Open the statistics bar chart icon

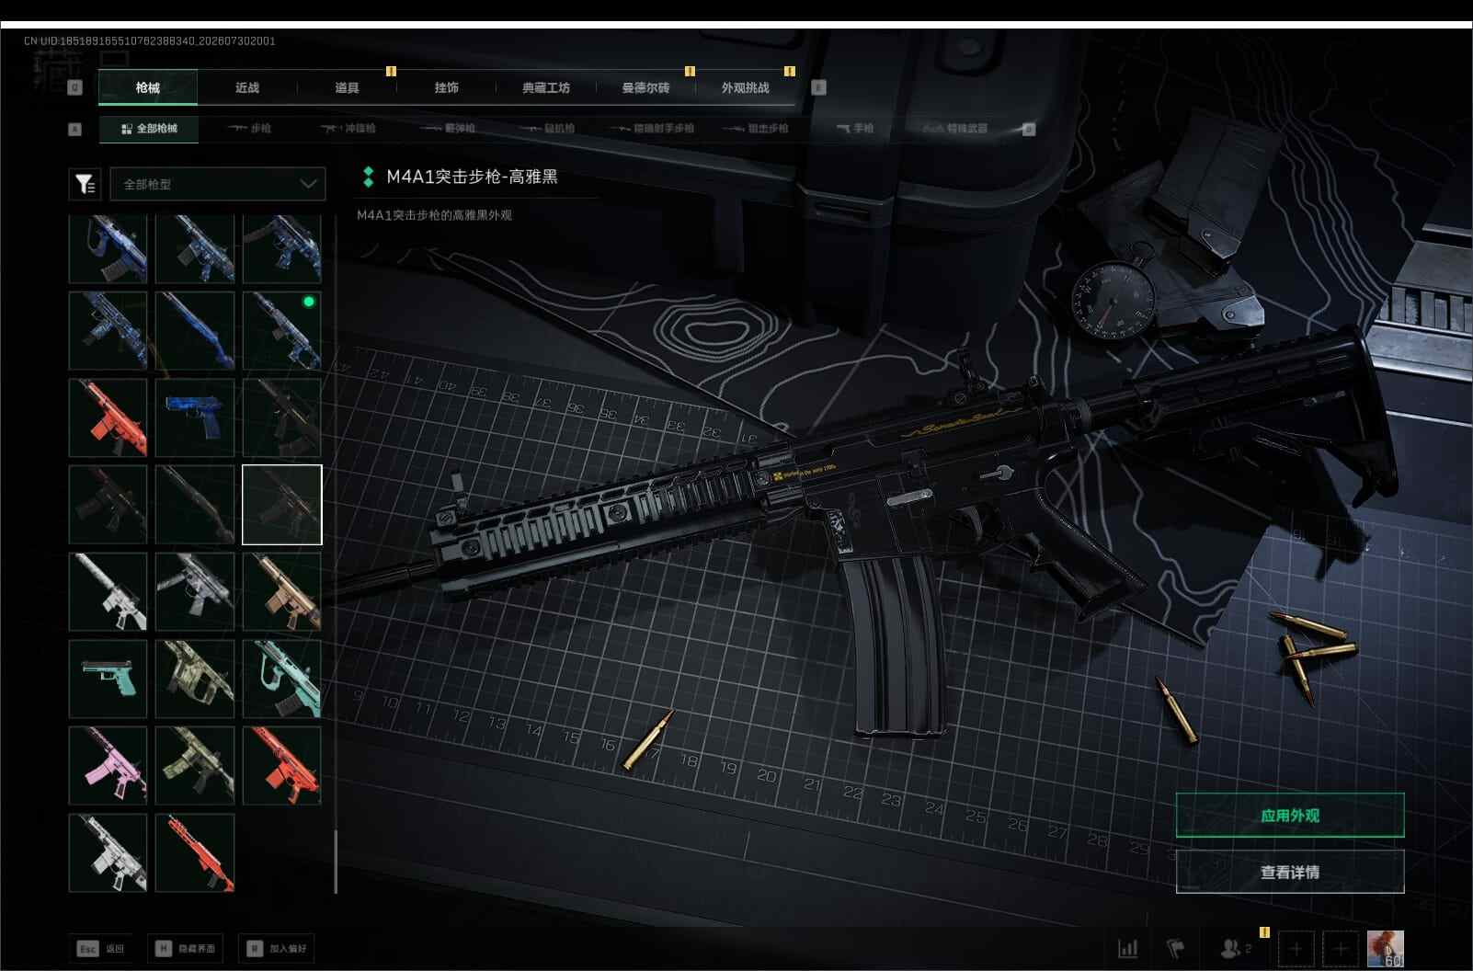[1128, 948]
